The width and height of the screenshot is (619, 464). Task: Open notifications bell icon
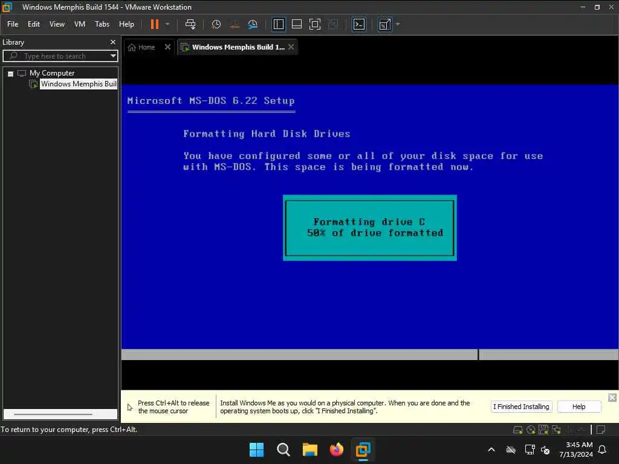(602, 449)
